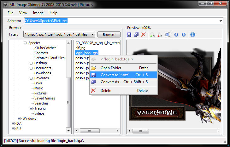
Task: Click preview scroll right arrow
Action: click(218, 131)
